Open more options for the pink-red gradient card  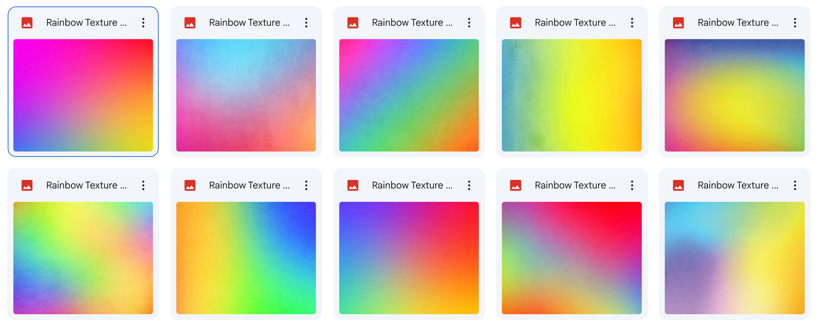click(x=632, y=185)
